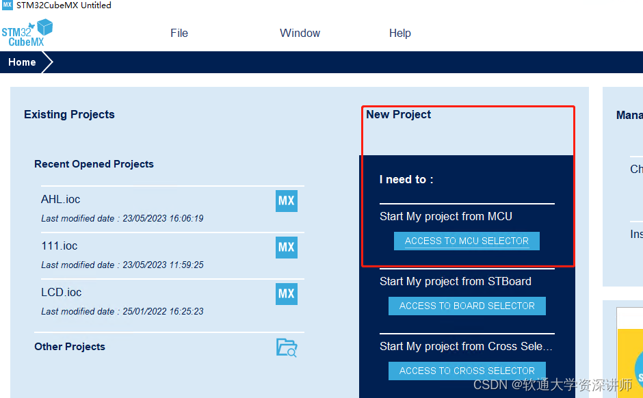
Task: Click ACCESS TO MCU SELECTOR button
Action: pyautogui.click(x=467, y=241)
